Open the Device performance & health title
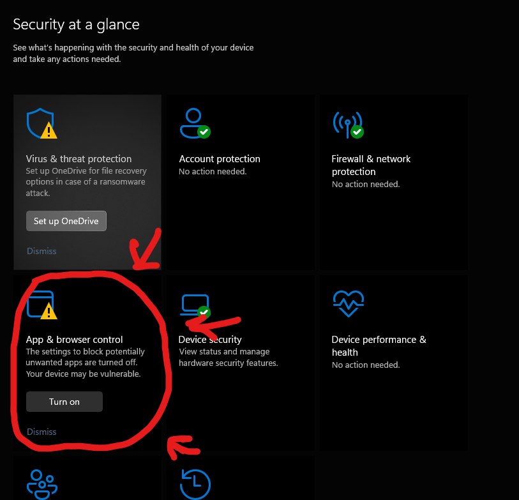This screenshot has width=519, height=500. (x=379, y=346)
